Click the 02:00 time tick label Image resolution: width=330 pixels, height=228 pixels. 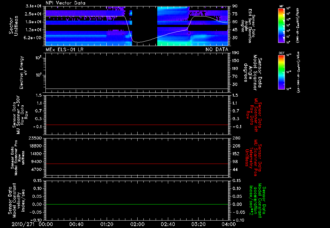coord(137,224)
